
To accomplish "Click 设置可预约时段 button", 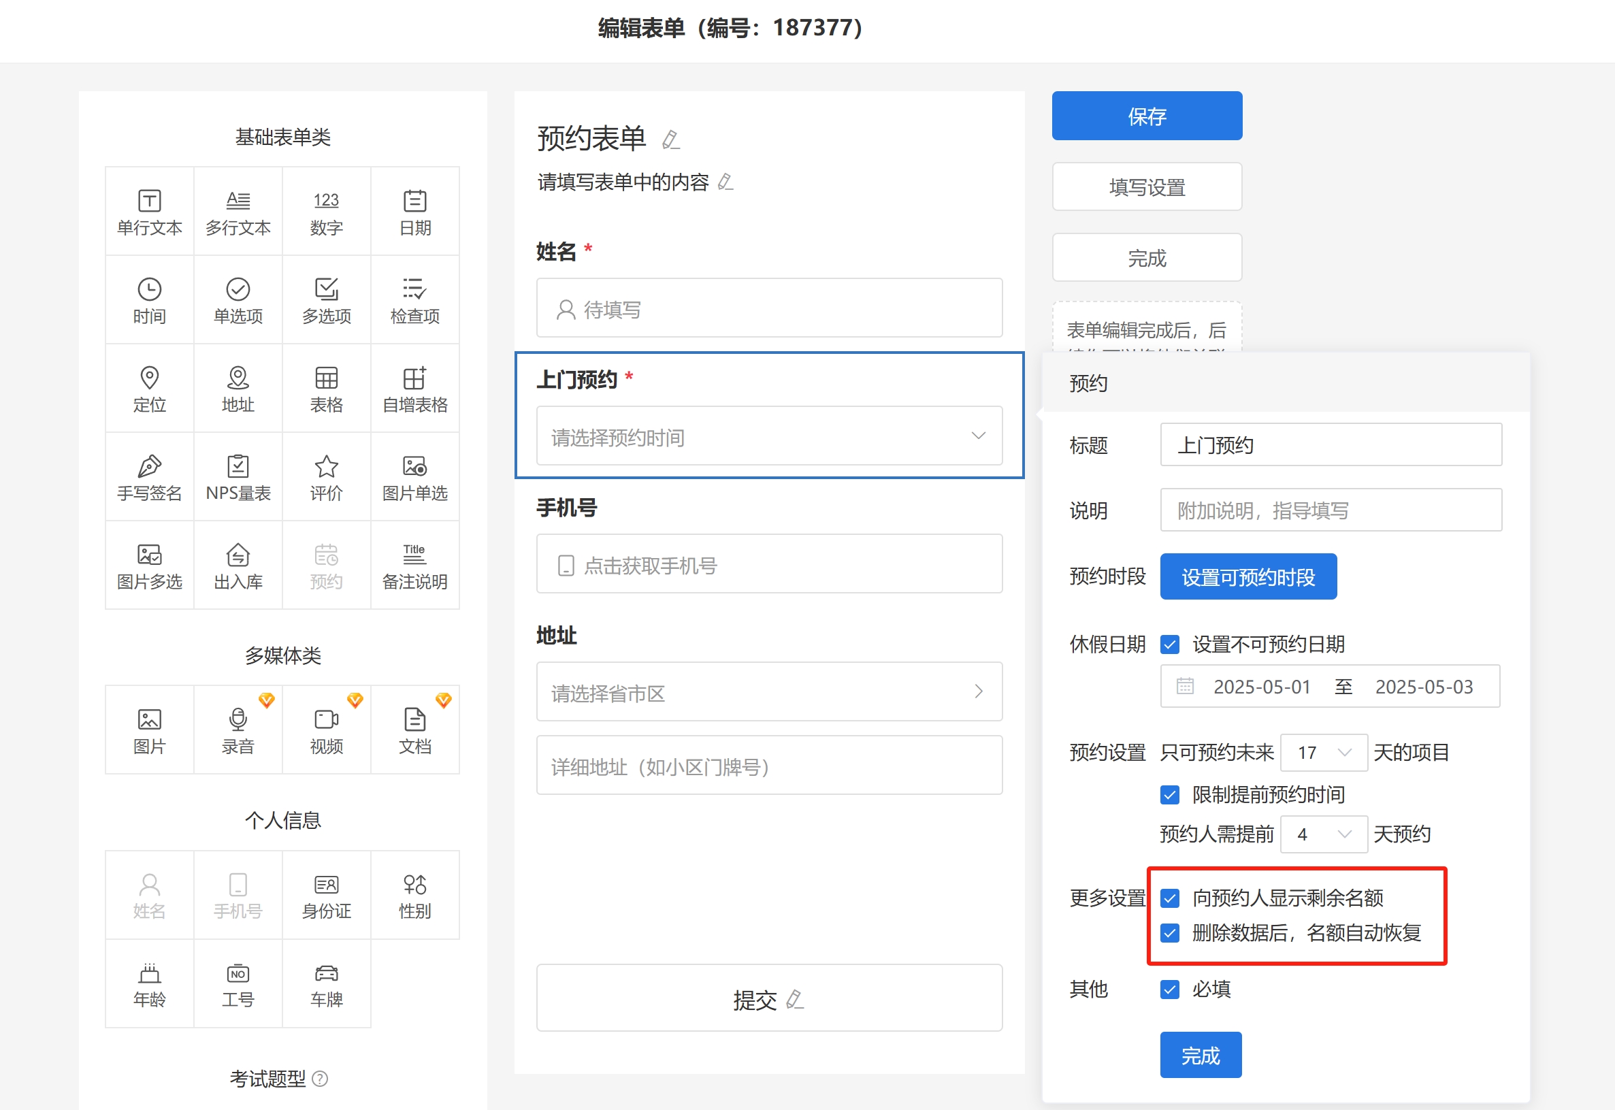I will pyautogui.click(x=1247, y=576).
